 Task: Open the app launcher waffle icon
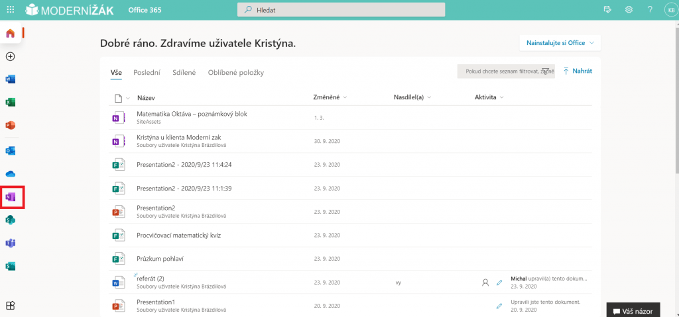[x=11, y=9]
